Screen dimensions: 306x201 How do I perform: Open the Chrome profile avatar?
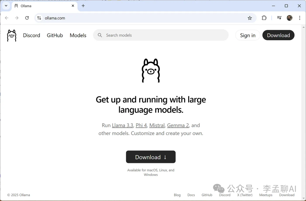coord(289,18)
